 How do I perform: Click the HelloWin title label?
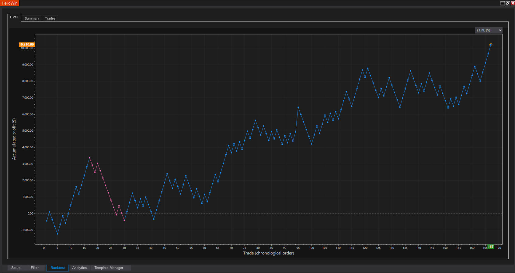(x=10, y=3)
